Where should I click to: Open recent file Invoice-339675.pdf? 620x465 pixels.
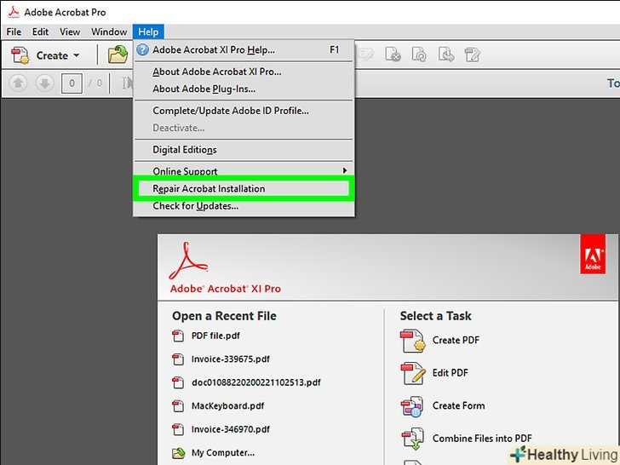pyautogui.click(x=231, y=359)
